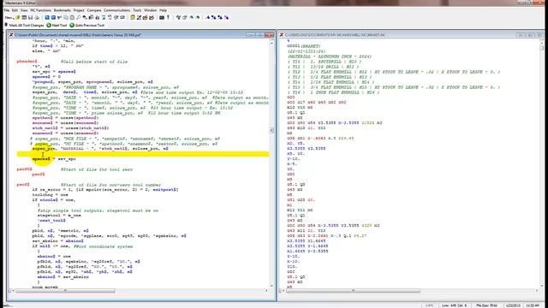Click the psof0$ post block label

coord(24,169)
